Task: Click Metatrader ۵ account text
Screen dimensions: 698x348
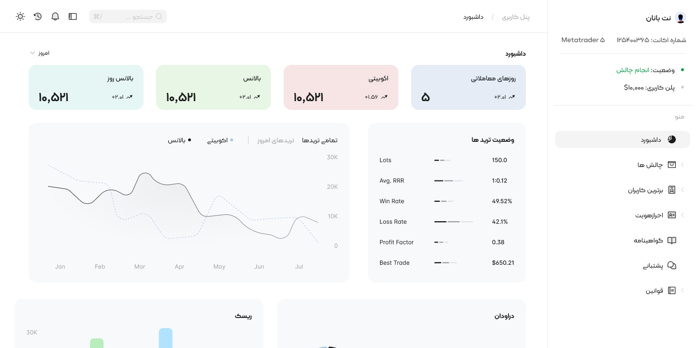Action: [x=583, y=40]
